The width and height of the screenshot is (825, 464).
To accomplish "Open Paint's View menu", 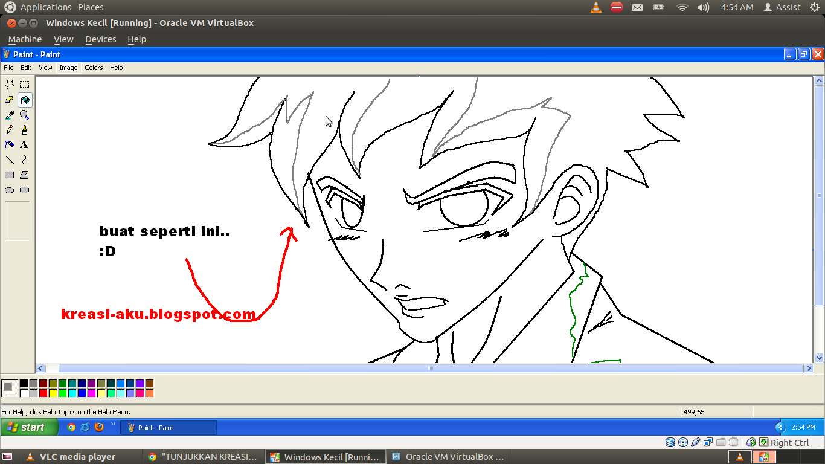I will pyautogui.click(x=46, y=68).
